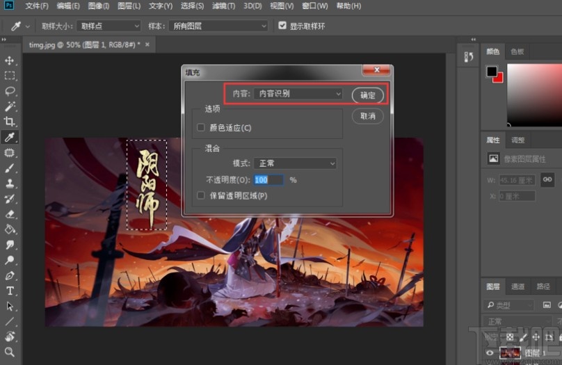
Task: Click the black foreground color swatch
Action: [x=491, y=71]
